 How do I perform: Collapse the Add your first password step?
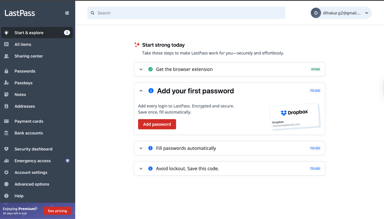[x=141, y=91]
